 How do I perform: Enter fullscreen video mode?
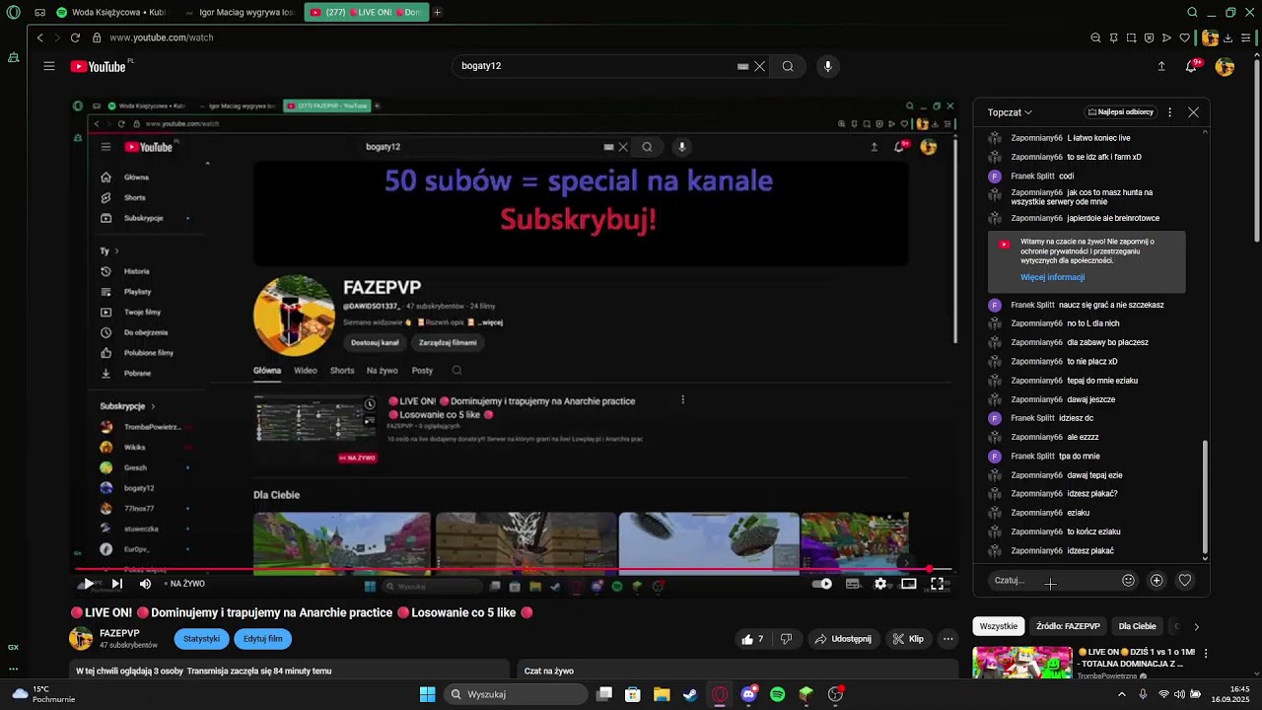click(938, 584)
